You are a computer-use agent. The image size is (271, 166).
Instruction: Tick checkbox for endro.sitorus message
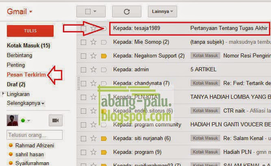83,111
